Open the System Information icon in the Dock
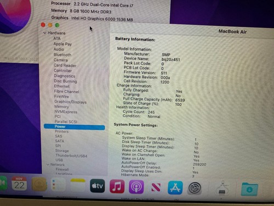 tap(222, 189)
